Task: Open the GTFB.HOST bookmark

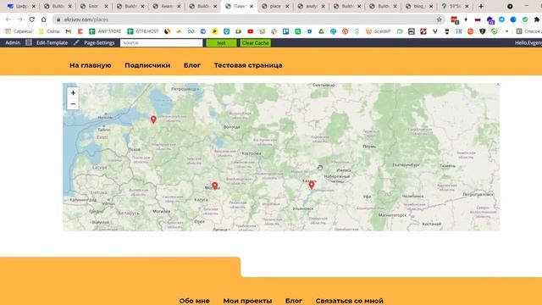Action: tap(143, 31)
